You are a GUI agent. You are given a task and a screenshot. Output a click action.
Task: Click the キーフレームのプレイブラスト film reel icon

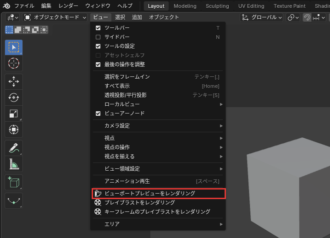click(98, 211)
